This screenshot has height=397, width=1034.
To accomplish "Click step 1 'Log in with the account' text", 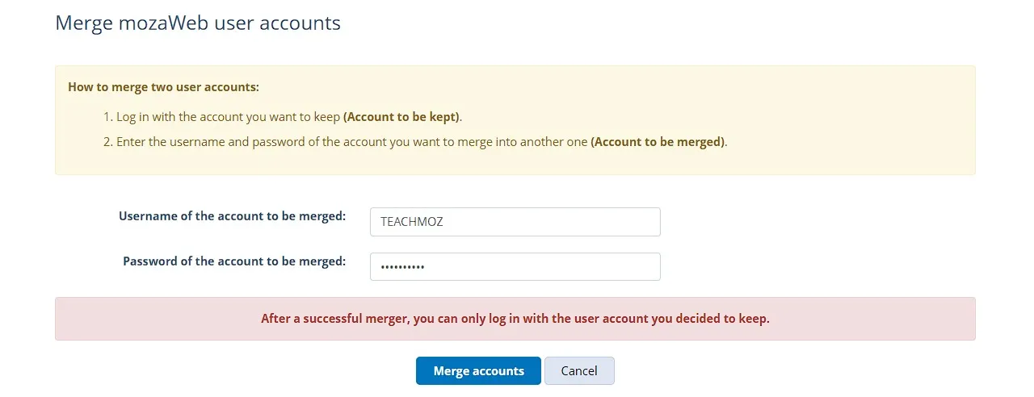I will [x=229, y=117].
